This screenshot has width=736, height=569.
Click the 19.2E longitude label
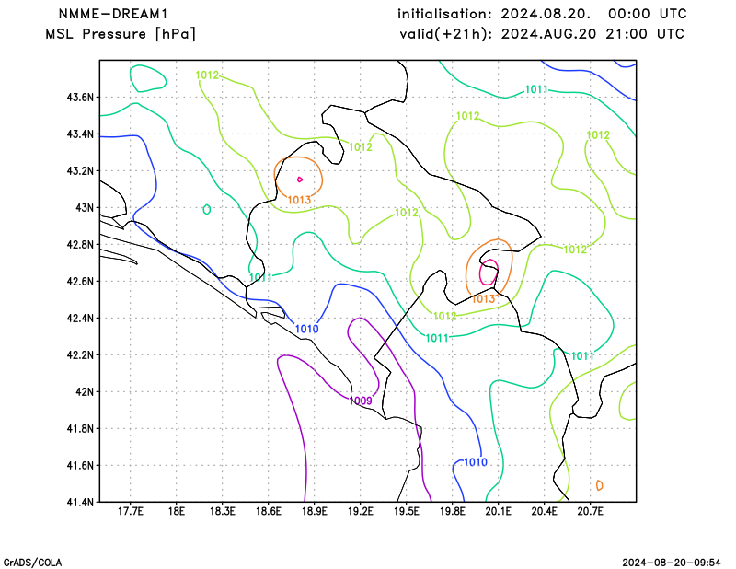click(360, 511)
